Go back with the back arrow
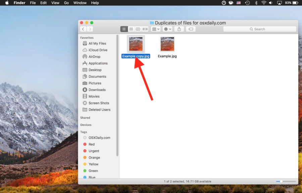This screenshot has height=193, width=302. 83,29
